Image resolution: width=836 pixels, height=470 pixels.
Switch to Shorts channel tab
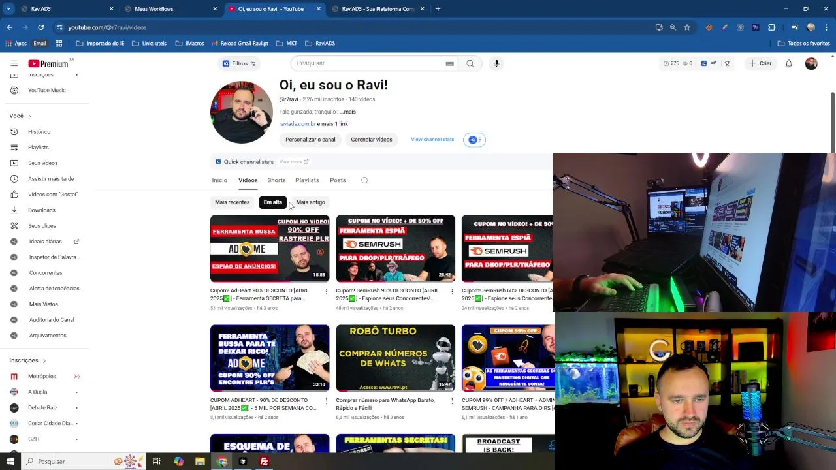coord(276,180)
